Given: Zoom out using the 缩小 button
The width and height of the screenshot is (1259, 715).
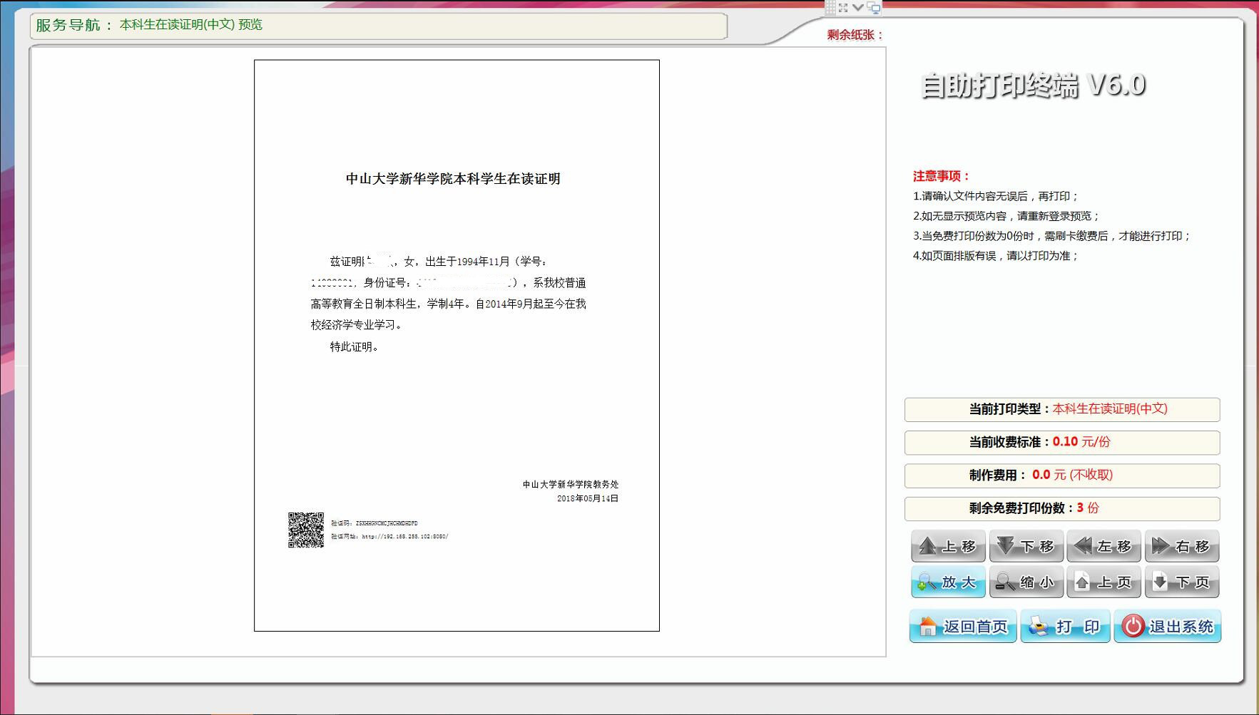Looking at the screenshot, I should (x=1026, y=582).
